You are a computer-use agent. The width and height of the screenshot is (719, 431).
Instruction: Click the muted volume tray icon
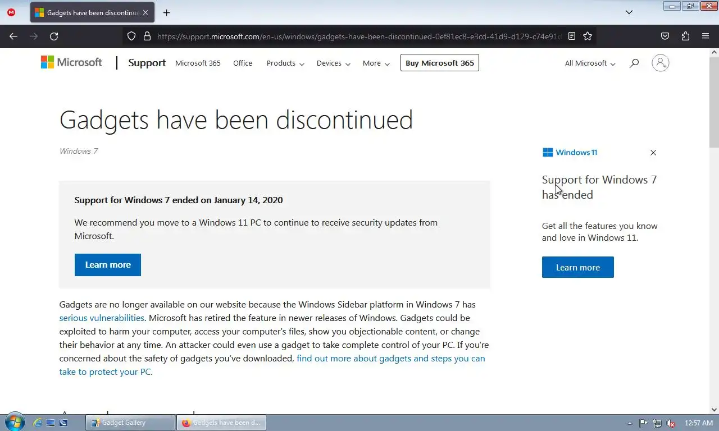670,423
